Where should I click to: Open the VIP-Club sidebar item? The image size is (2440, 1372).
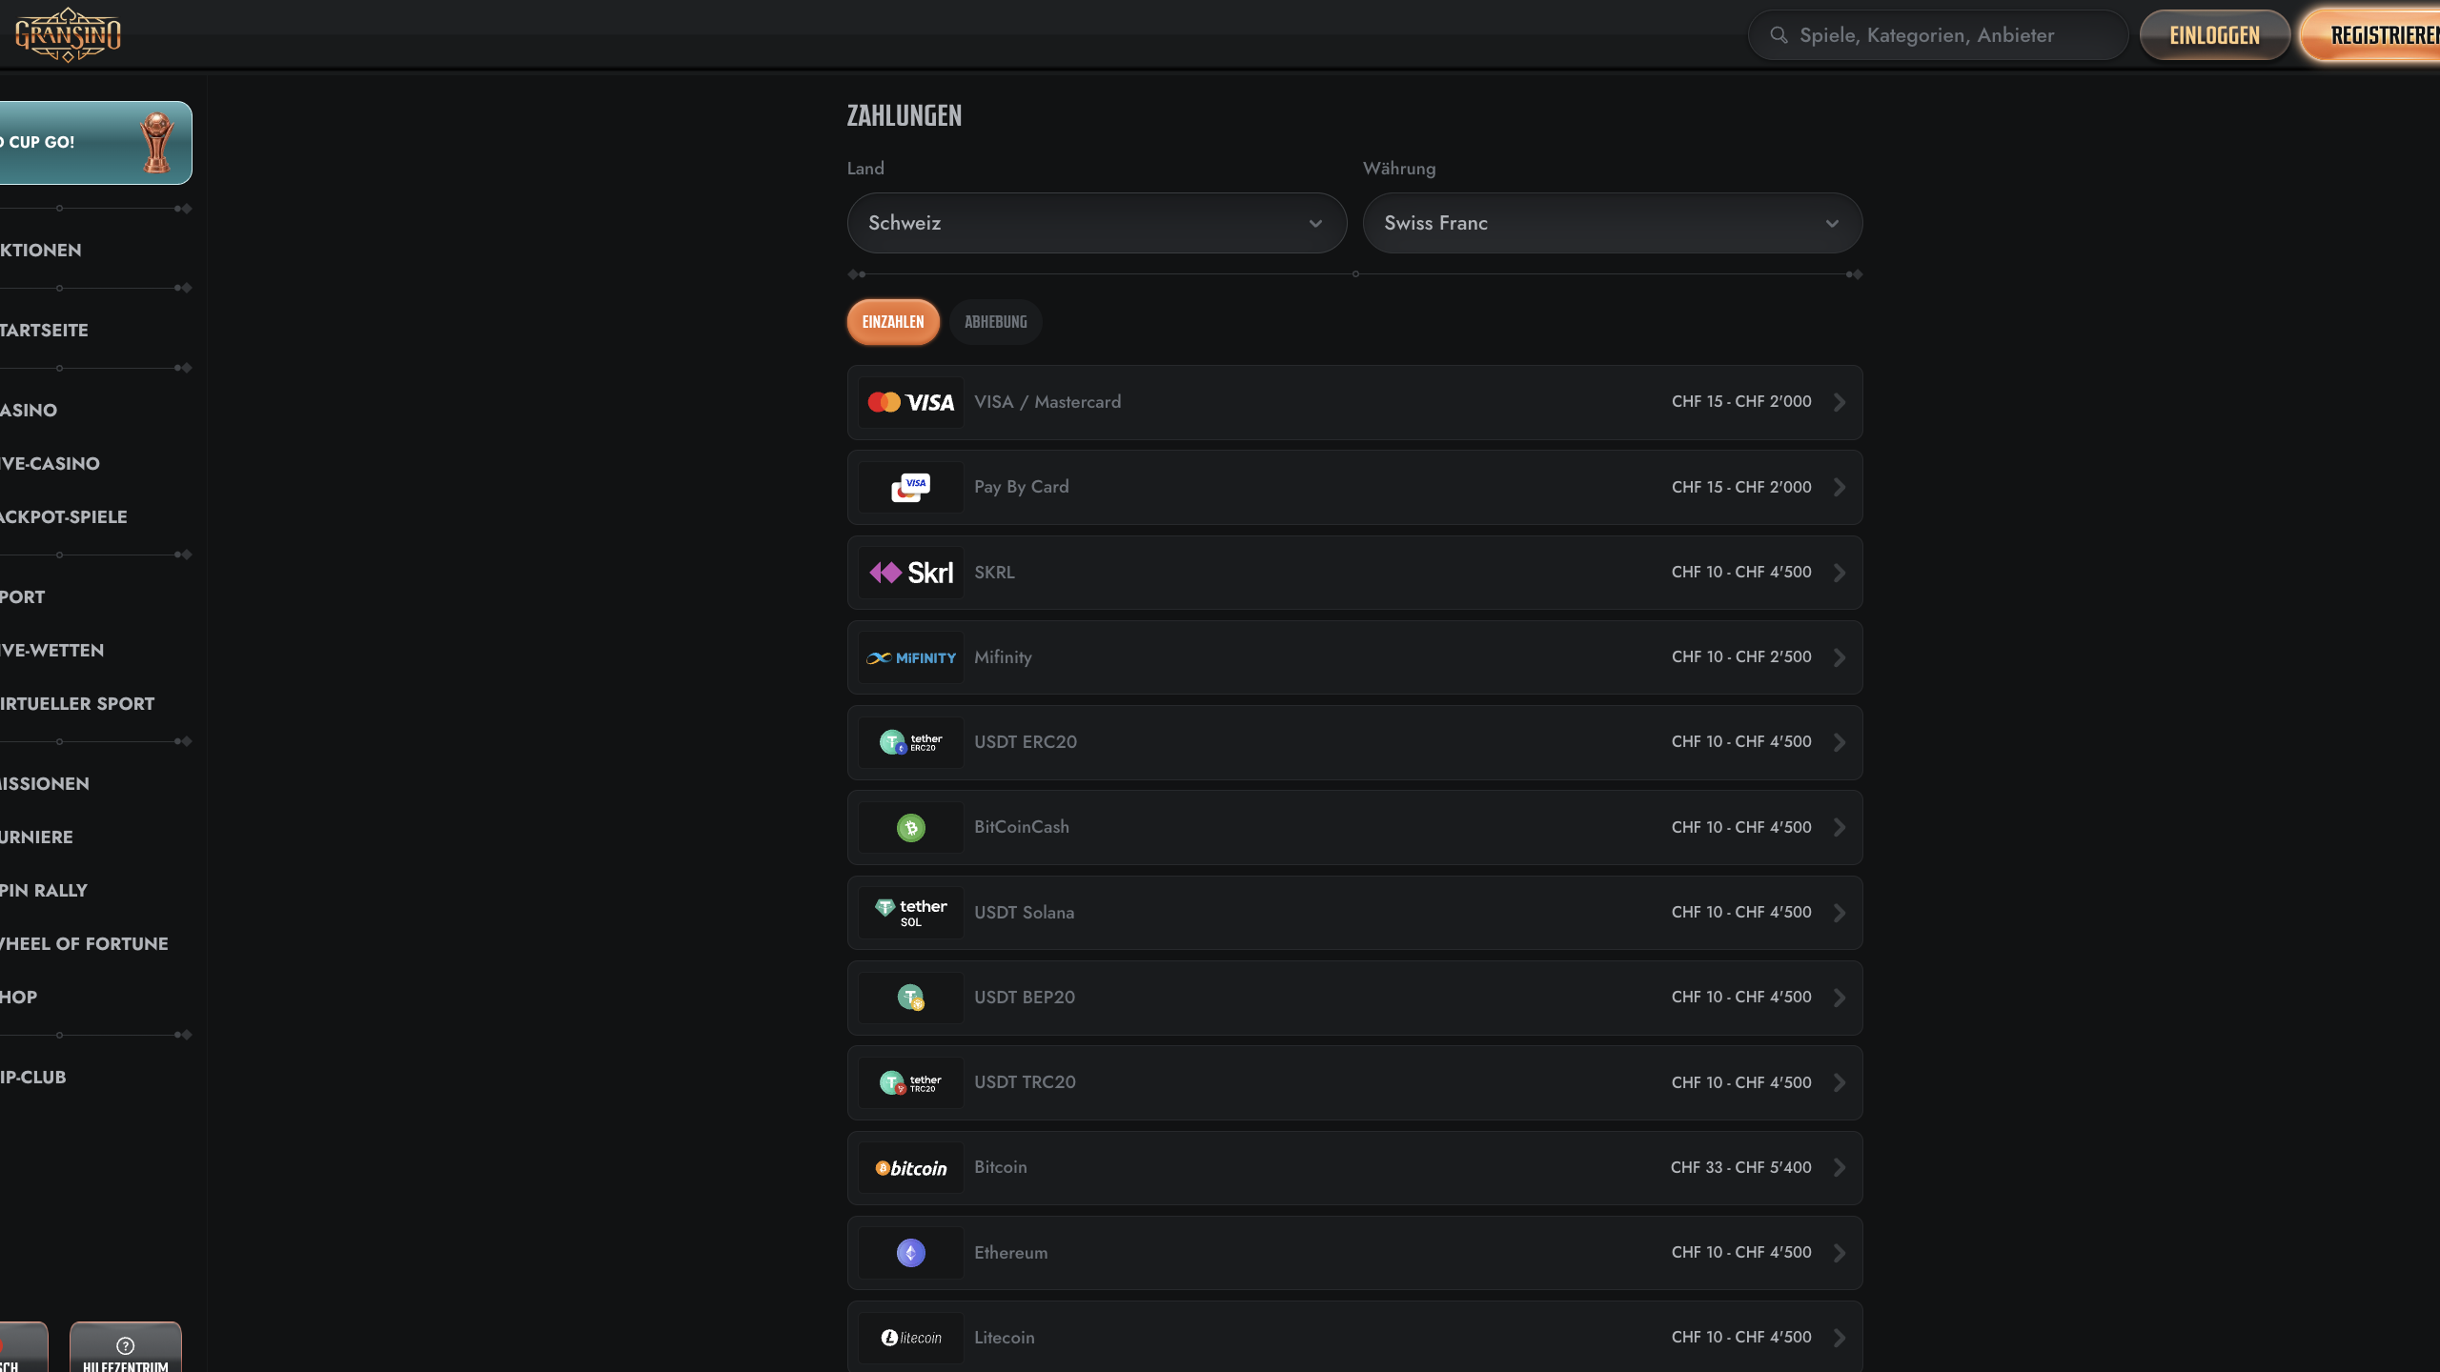32,1078
